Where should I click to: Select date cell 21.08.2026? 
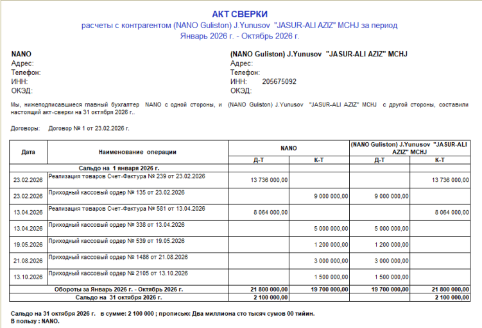tap(28, 261)
